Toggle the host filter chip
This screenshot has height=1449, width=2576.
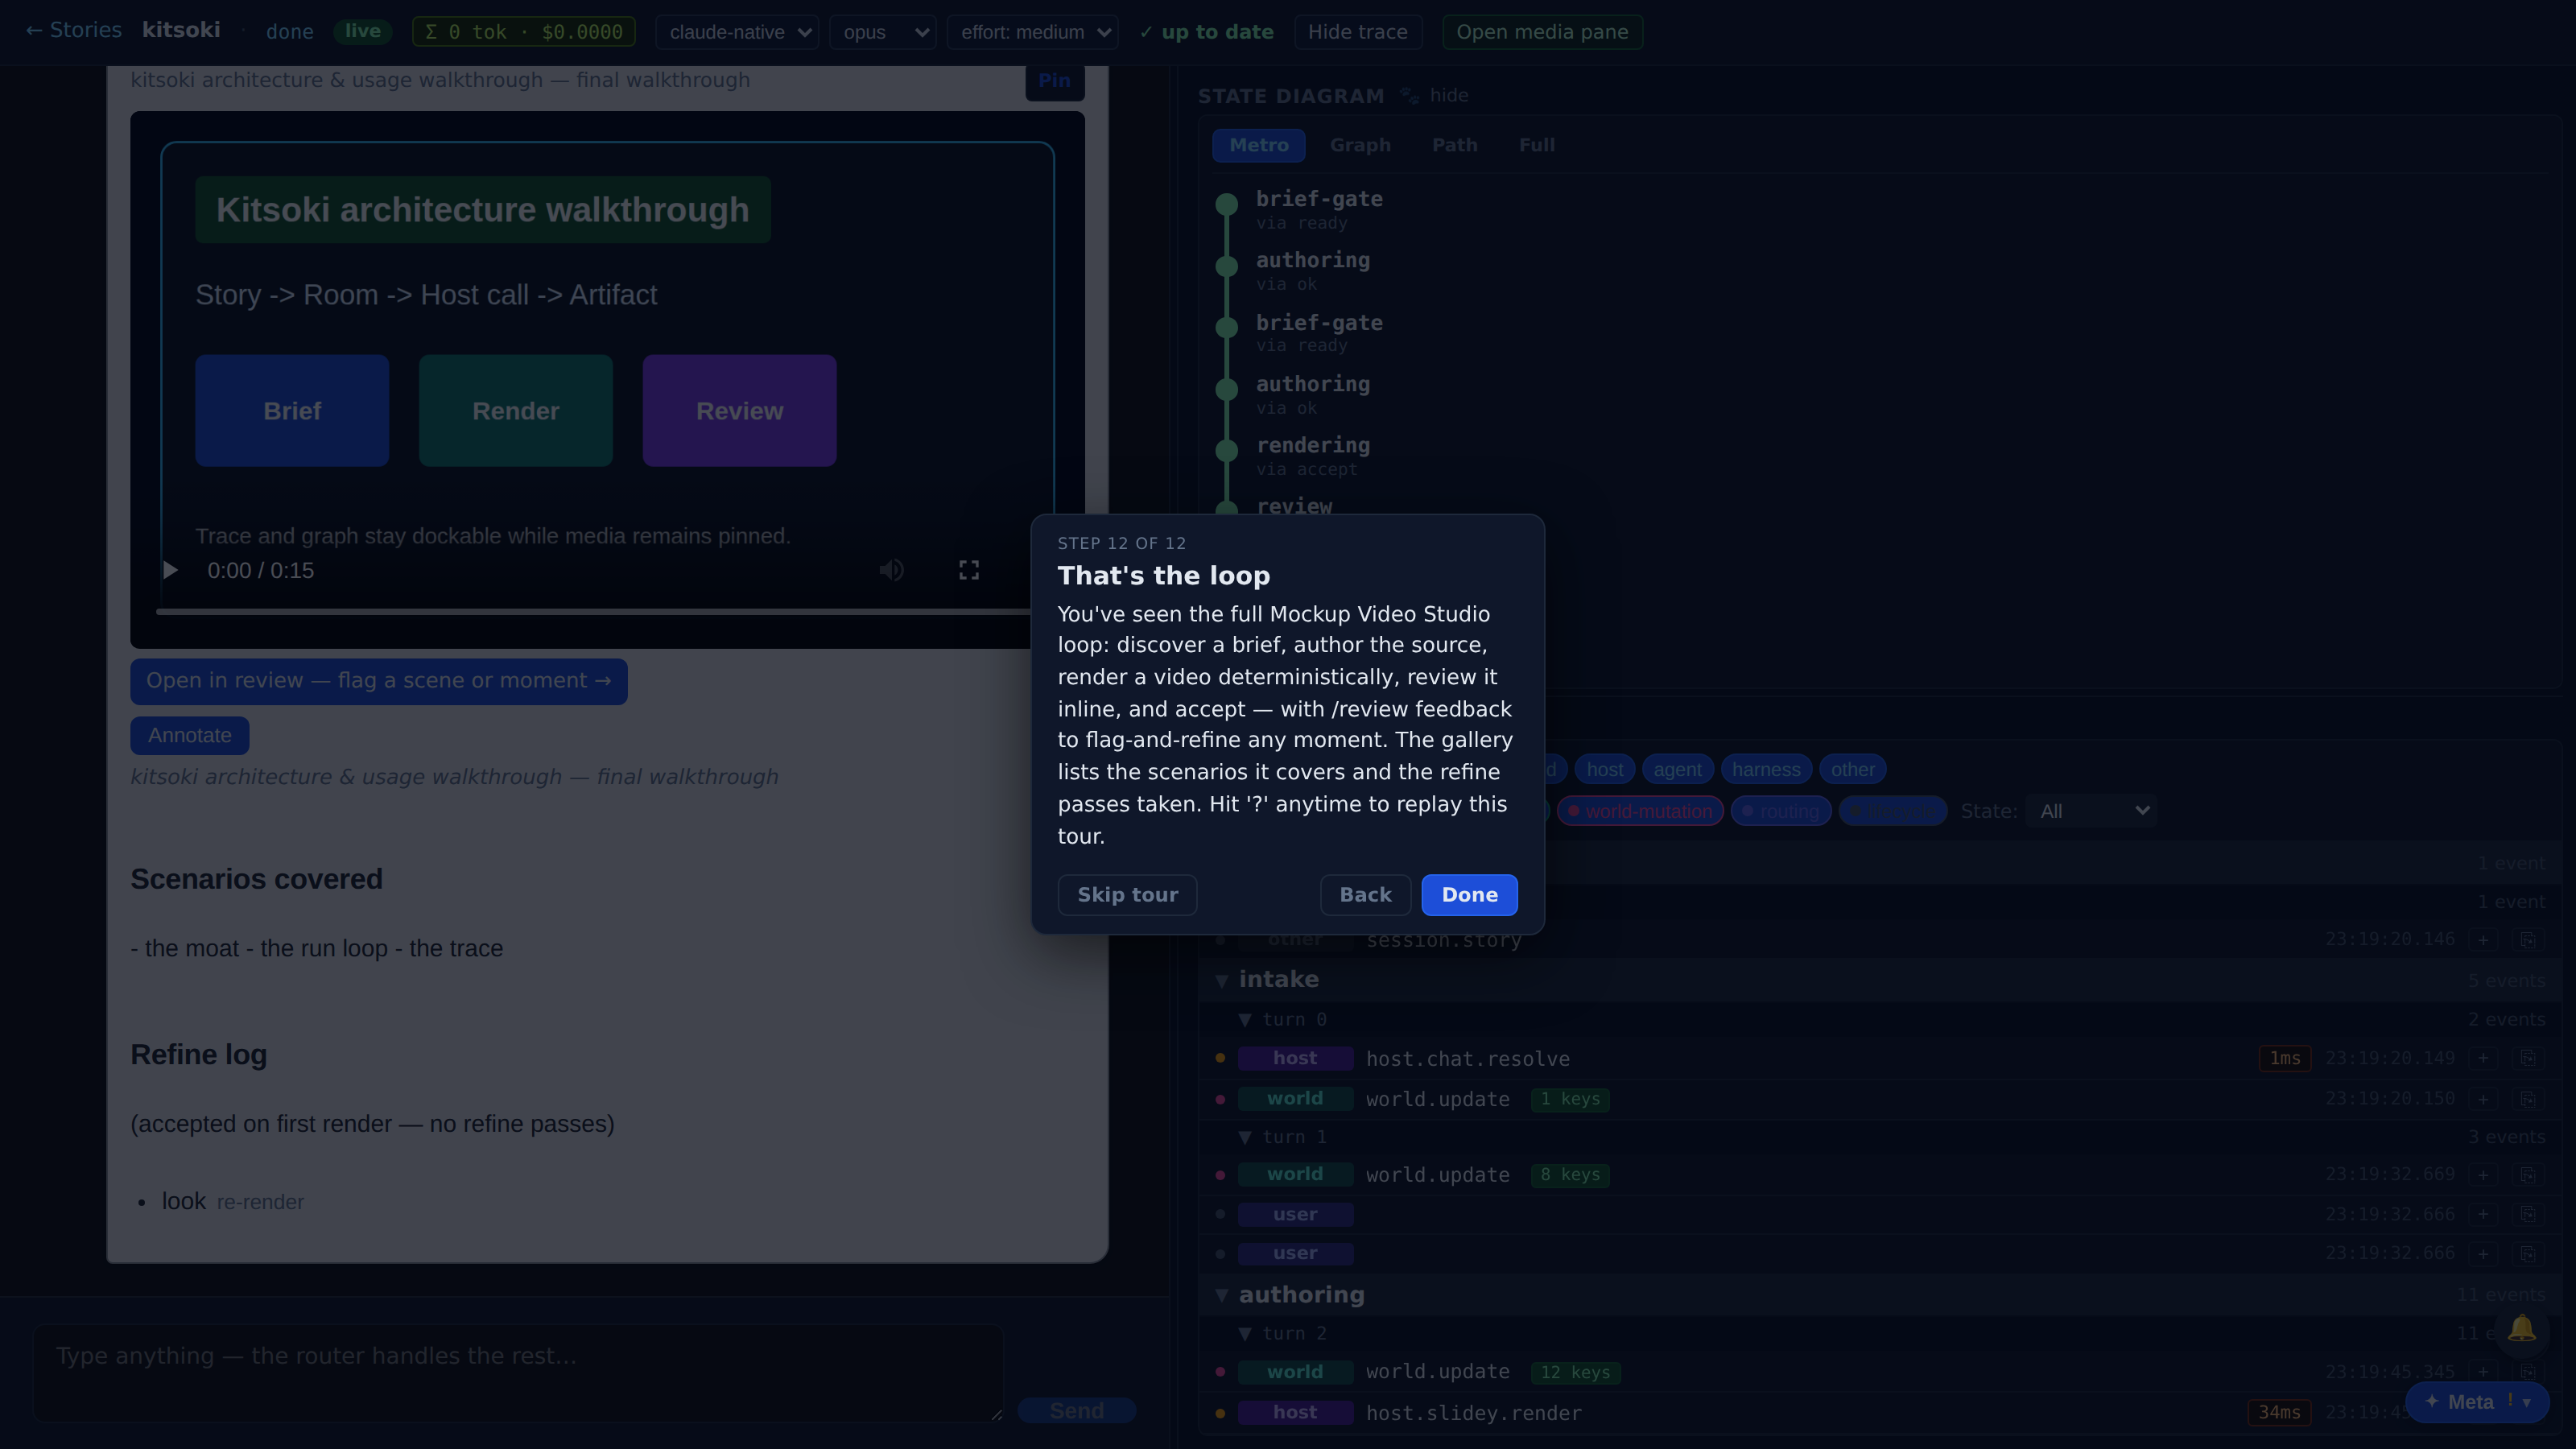click(x=1605, y=769)
